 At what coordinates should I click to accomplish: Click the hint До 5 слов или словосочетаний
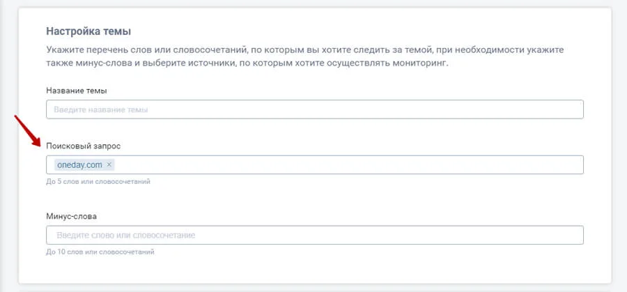(x=98, y=182)
